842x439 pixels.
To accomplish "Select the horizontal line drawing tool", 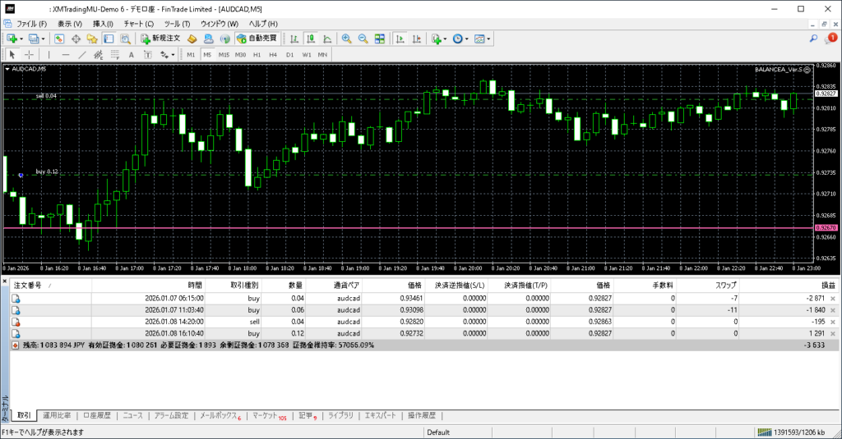I will tap(66, 55).
